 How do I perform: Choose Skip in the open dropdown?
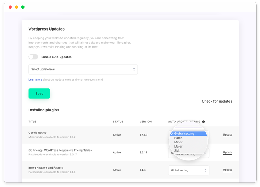(x=177, y=151)
